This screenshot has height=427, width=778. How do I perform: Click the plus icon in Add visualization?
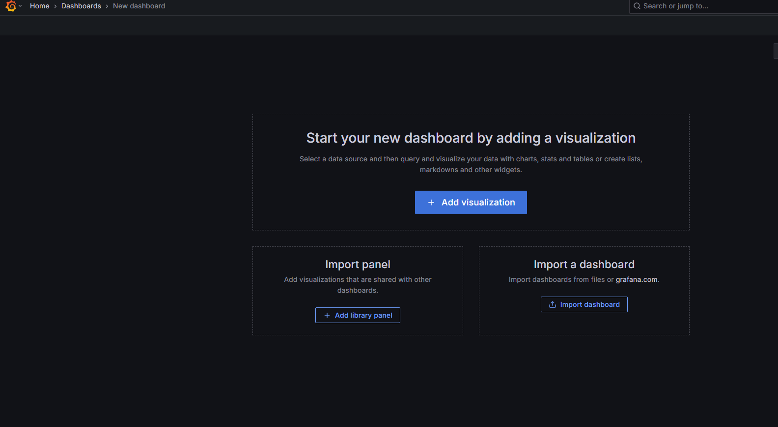[431, 202]
